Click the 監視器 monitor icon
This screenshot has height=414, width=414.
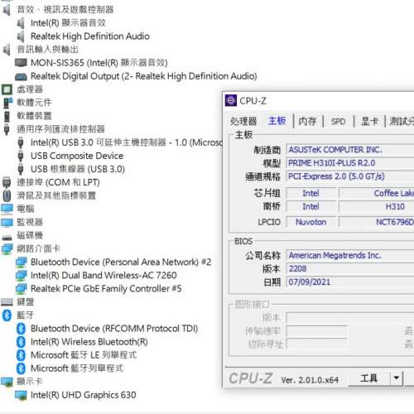tap(7, 223)
